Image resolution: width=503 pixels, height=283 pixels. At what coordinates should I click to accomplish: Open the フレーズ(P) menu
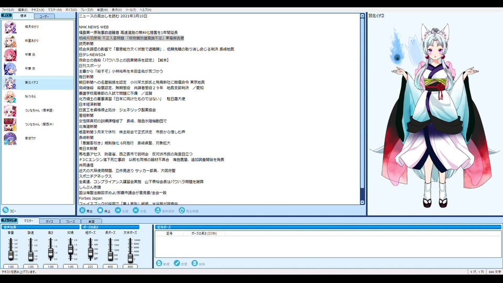87,10
